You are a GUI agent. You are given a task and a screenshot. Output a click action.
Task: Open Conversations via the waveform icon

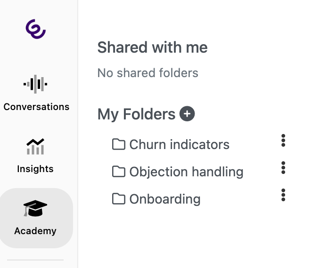35,85
